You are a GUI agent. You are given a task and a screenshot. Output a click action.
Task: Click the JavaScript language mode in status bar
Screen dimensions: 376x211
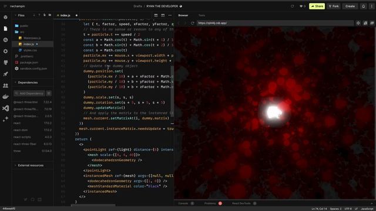pos(367,209)
